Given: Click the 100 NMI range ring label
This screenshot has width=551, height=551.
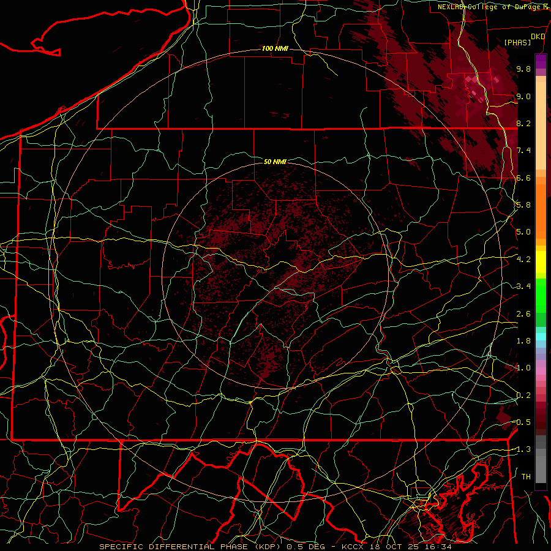Looking at the screenshot, I should coord(275,48).
